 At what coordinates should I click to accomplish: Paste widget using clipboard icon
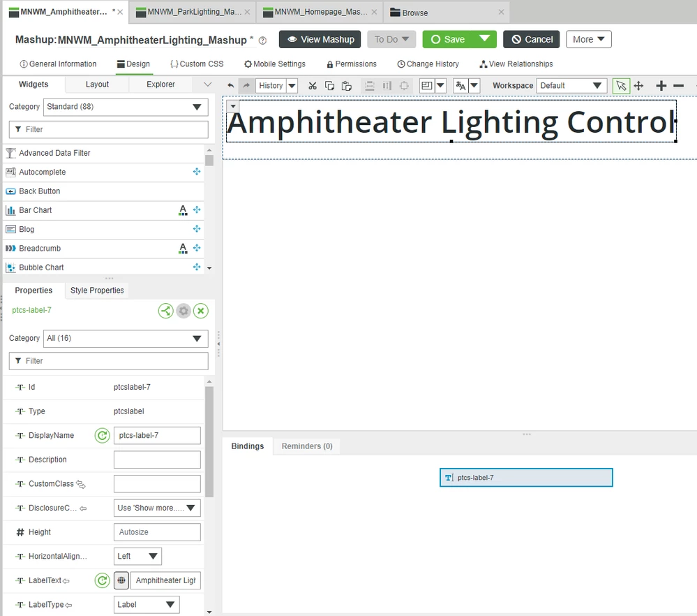pyautogui.click(x=346, y=85)
